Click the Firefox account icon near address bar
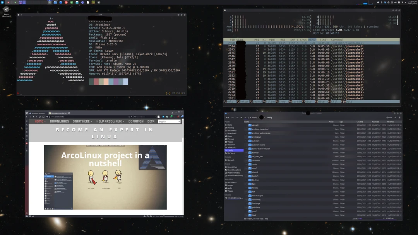418x235 pixels. (158, 117)
